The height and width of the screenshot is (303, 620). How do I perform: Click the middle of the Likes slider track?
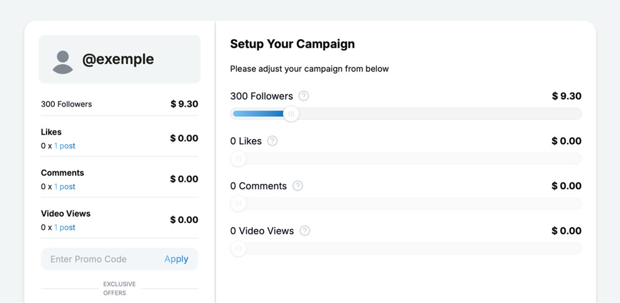click(x=406, y=159)
